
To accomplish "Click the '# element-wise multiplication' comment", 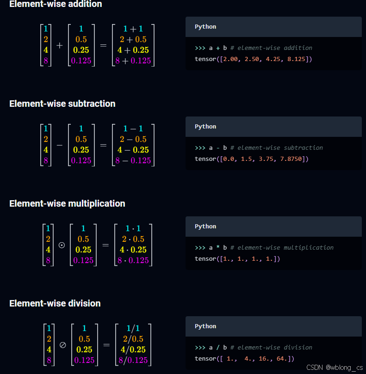I will click(x=282, y=248).
